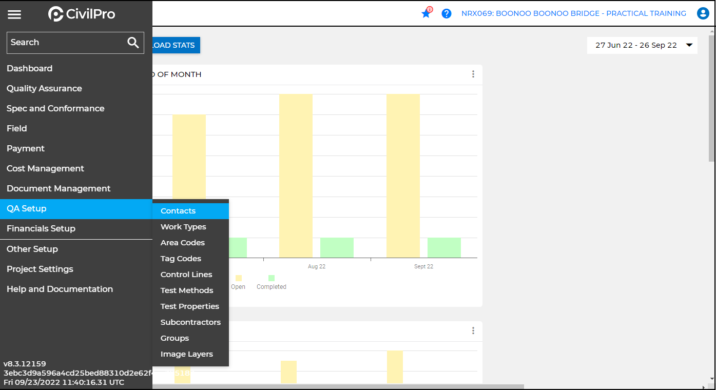This screenshot has width=716, height=390.
Task: Select Image Layers from the submenu
Action: click(x=187, y=354)
